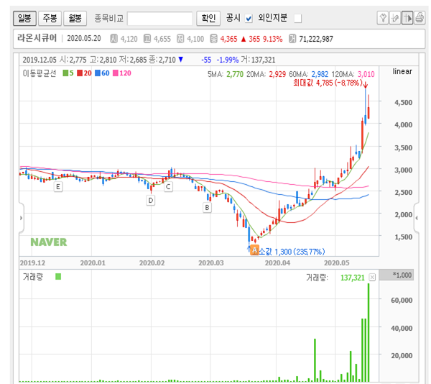This screenshot has width=431, height=384.
Task: Click the open price 4,120 value
Action: 129,39
